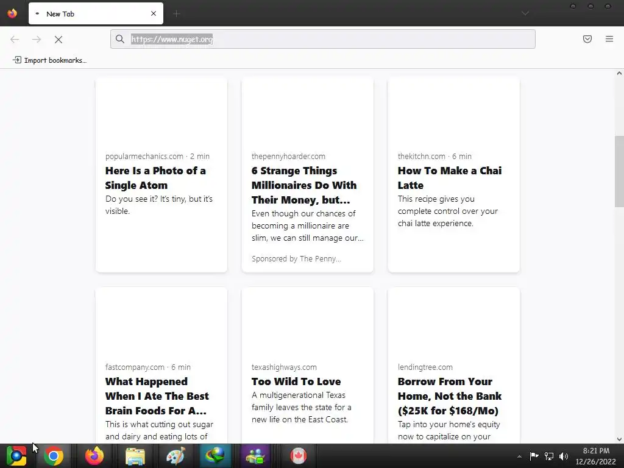Open volume control tray icon
This screenshot has height=468, width=624.
tap(564, 456)
